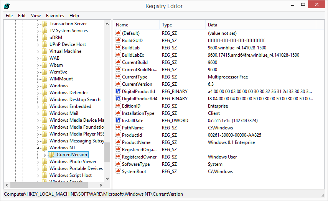Select the RegisteredOrga... value name
Image resolution: width=328 pixels, height=201 pixels.
[x=139, y=150]
